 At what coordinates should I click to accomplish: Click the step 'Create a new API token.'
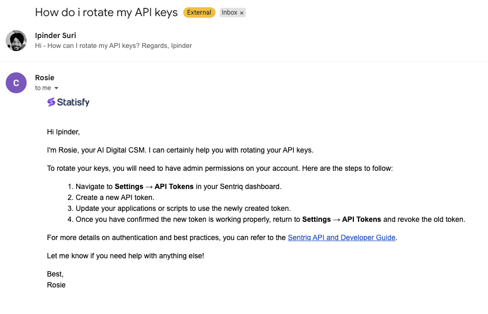115,197
